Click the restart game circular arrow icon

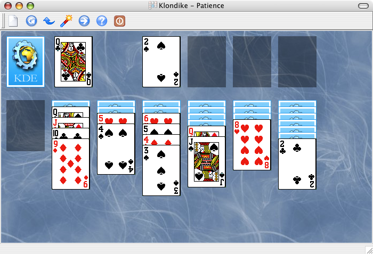point(31,21)
